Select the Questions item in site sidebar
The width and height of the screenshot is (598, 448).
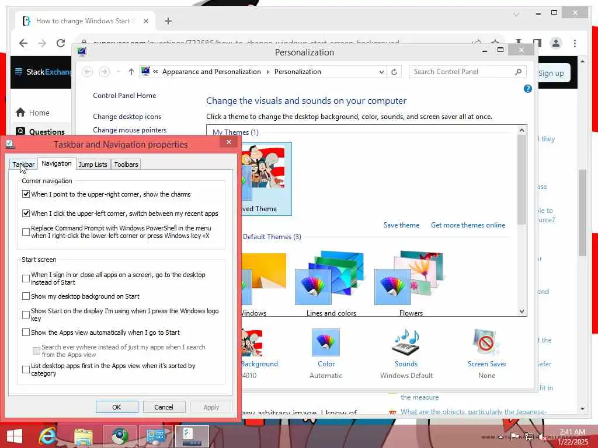click(x=41, y=132)
